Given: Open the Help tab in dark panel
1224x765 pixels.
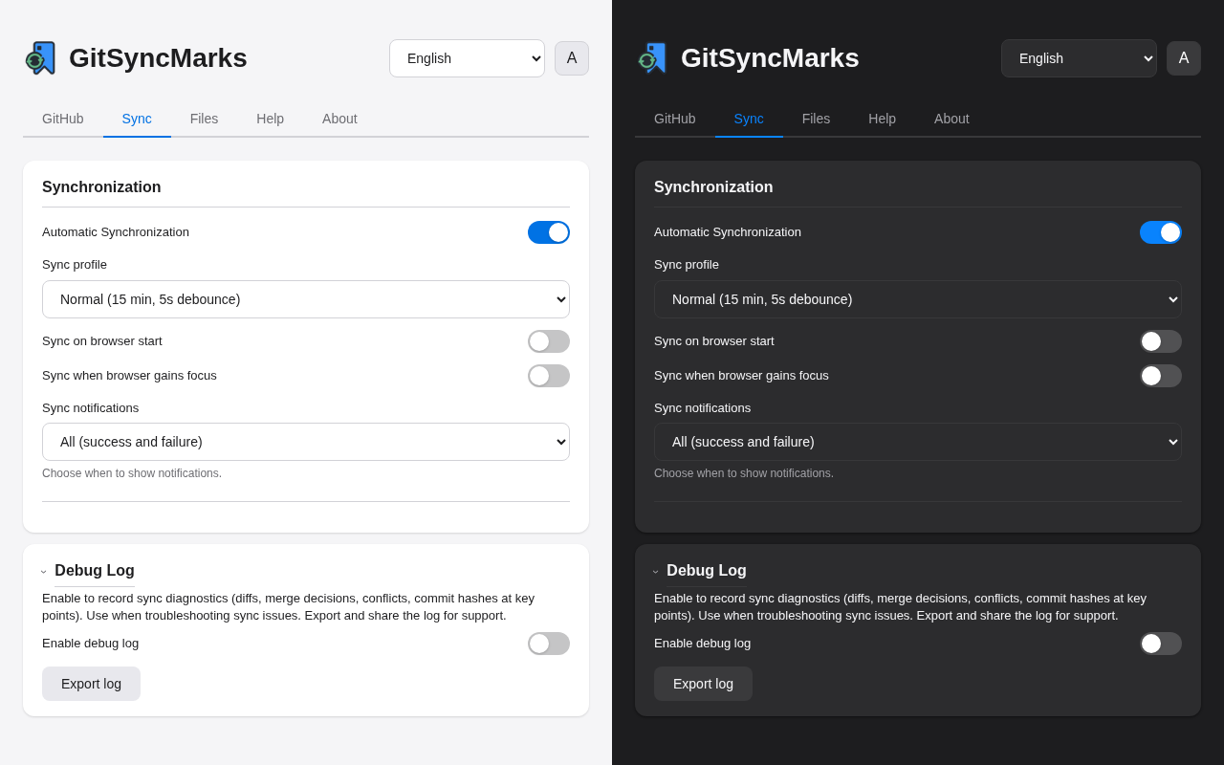Looking at the screenshot, I should coord(882,119).
